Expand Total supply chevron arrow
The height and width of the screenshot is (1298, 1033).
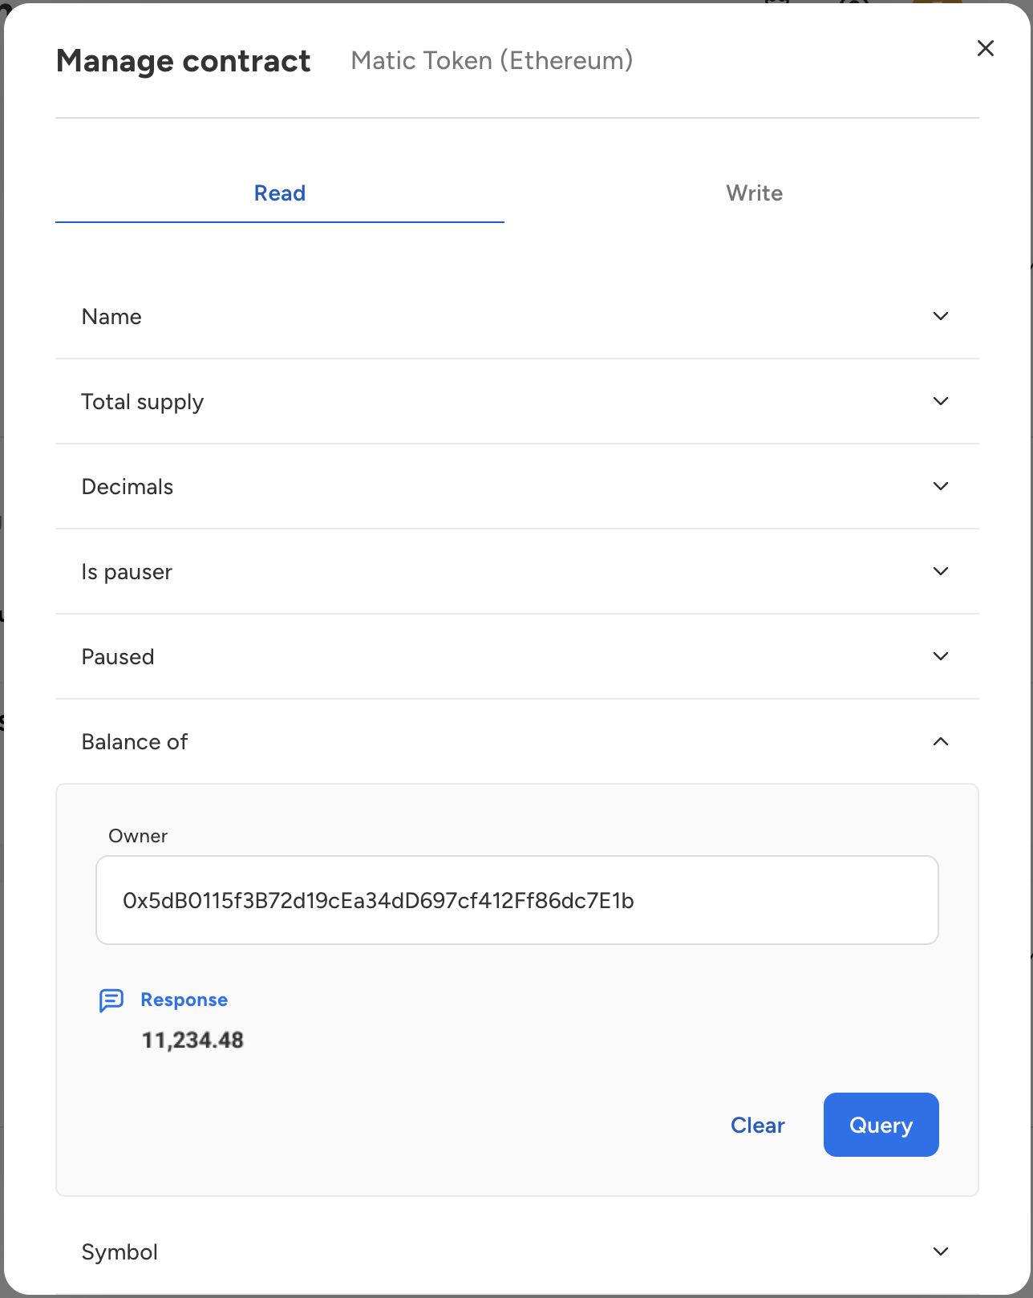[x=941, y=401]
